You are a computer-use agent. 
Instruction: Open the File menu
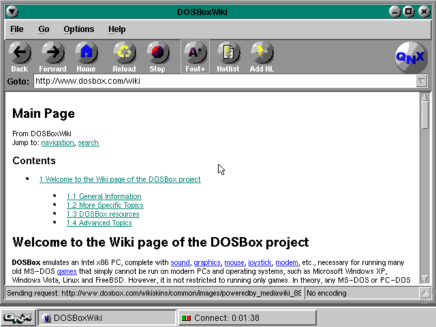pos(17,29)
